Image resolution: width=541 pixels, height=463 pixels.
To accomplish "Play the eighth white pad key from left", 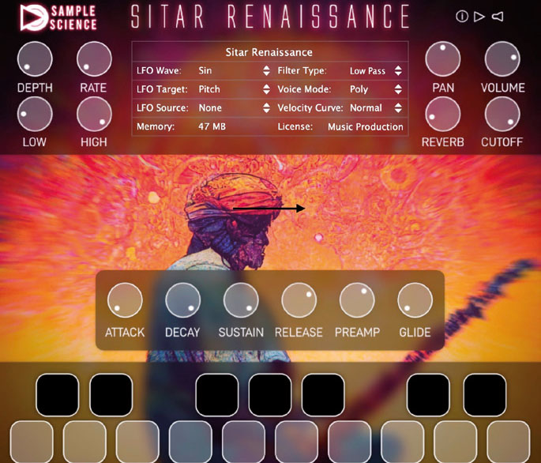I will 402,442.
